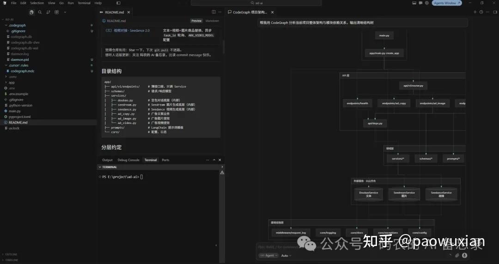This screenshot has height=264, width=499.
Task: Open the Selection menu
Action: click(37, 3)
